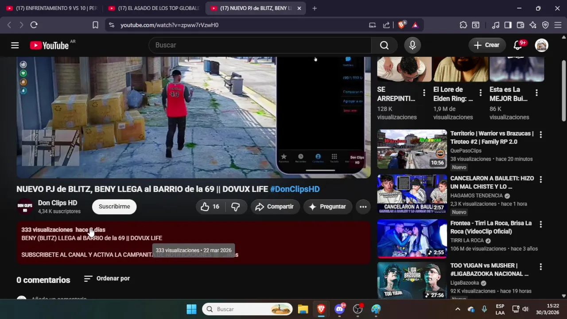The height and width of the screenshot is (319, 567).
Task: Open options for TOO YUGAN vs MUSHER video
Action: click(x=540, y=267)
